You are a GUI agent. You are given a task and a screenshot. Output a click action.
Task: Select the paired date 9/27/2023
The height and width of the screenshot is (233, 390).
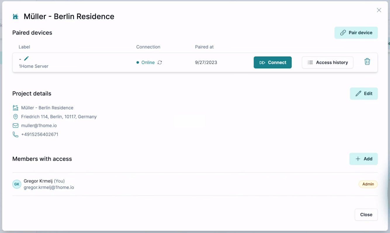click(206, 62)
